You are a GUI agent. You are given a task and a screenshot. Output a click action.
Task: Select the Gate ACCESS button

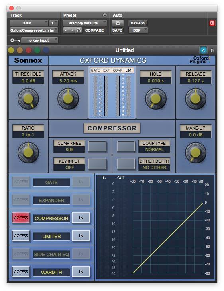(x=21, y=182)
